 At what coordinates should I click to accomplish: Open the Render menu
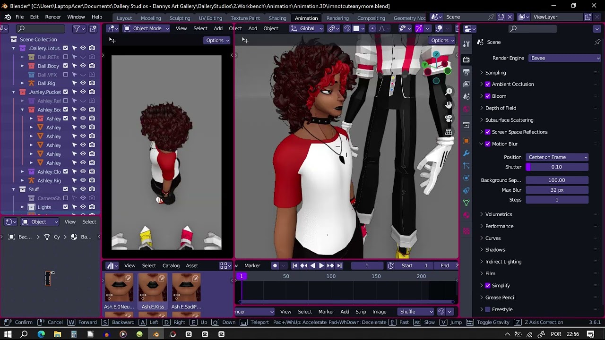[53, 17]
